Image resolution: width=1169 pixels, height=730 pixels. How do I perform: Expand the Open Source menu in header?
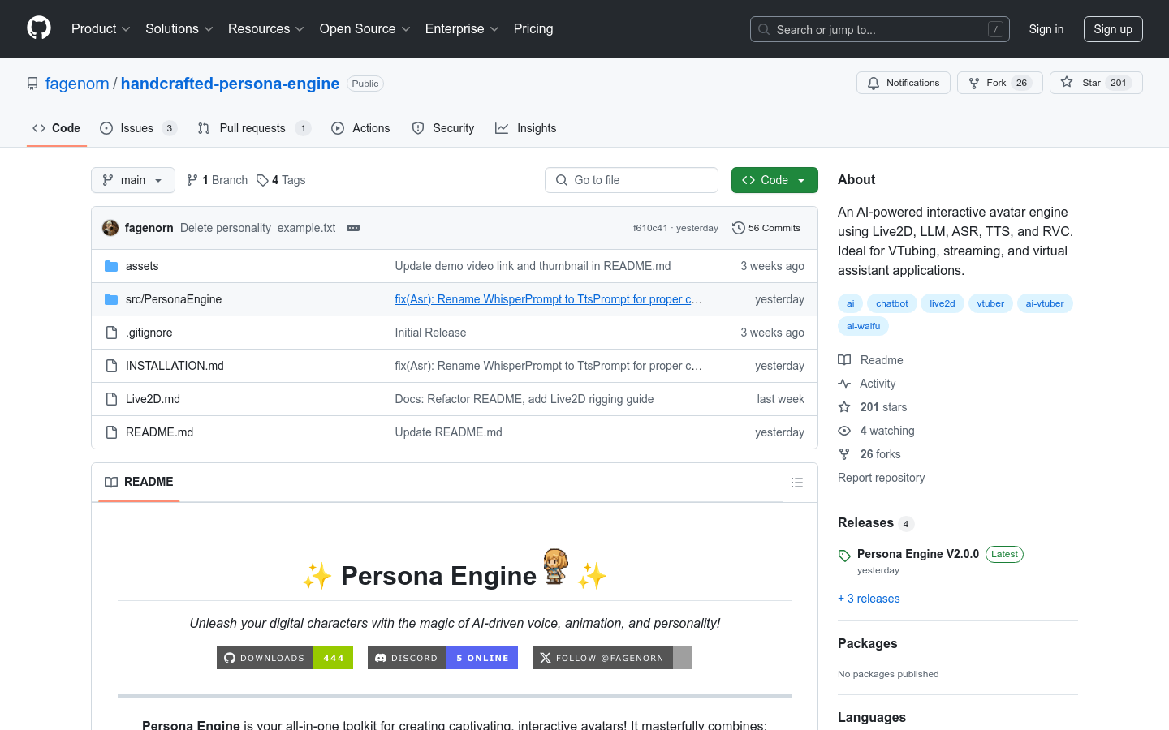click(365, 28)
